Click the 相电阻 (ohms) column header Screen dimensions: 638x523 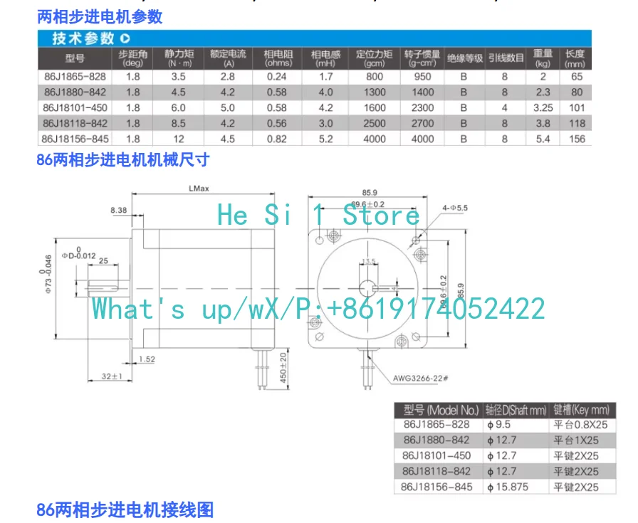point(278,58)
